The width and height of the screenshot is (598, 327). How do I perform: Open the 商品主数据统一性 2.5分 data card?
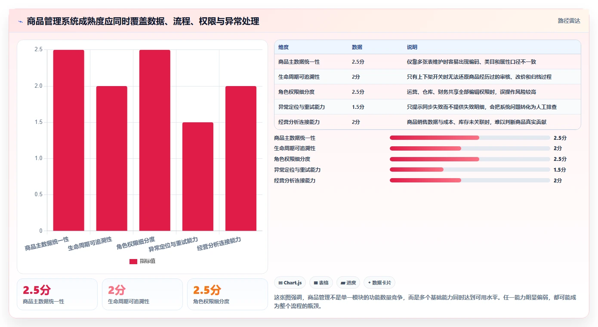[x=57, y=294]
